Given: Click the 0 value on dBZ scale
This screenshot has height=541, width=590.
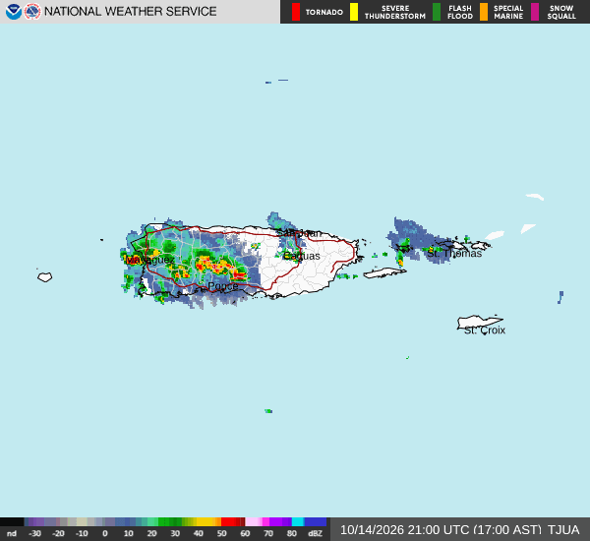Looking at the screenshot, I should [x=105, y=533].
